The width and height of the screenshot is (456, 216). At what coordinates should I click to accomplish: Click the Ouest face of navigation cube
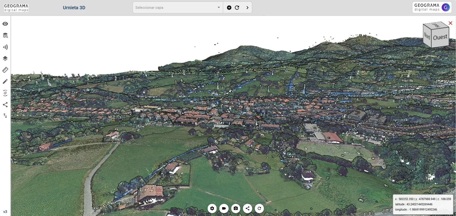coord(440,37)
